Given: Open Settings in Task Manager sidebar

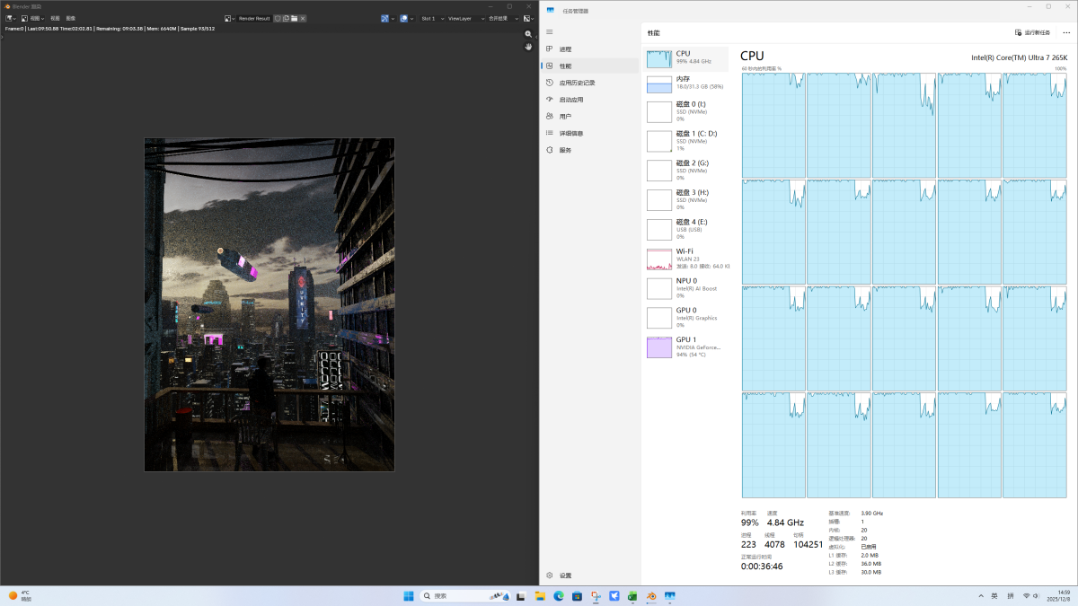Looking at the screenshot, I should click(x=564, y=575).
